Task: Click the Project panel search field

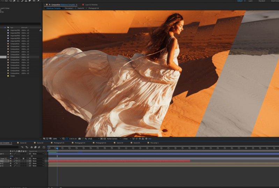Action: (x=20, y=24)
